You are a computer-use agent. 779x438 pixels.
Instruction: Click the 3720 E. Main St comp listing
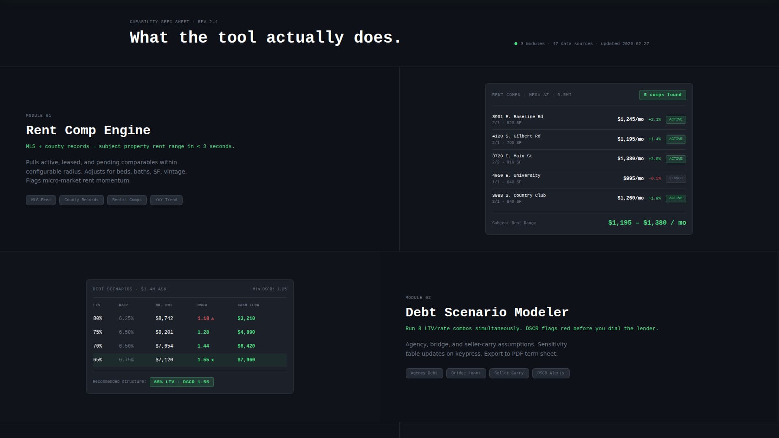click(588, 159)
